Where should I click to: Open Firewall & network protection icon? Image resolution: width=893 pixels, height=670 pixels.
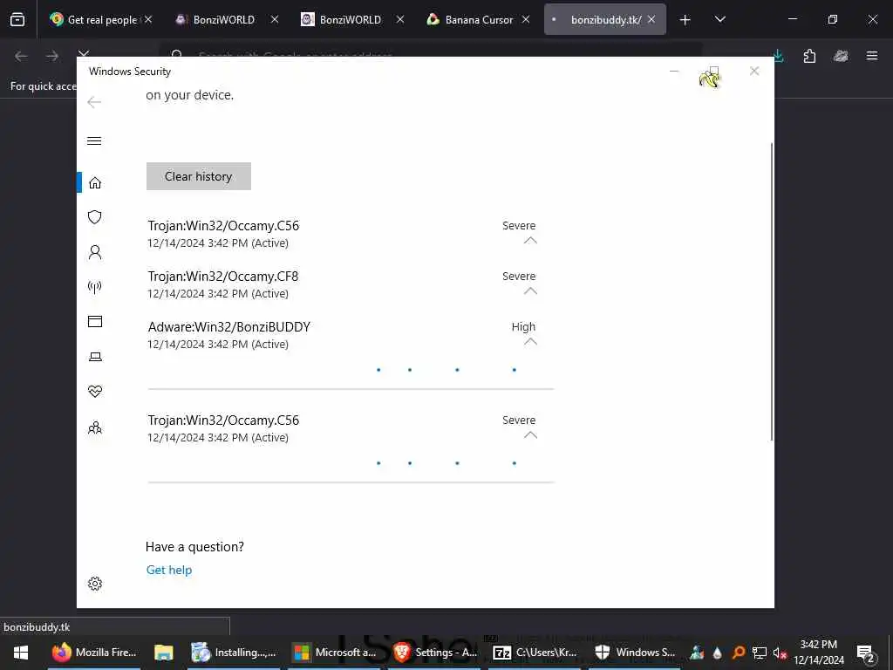95,286
